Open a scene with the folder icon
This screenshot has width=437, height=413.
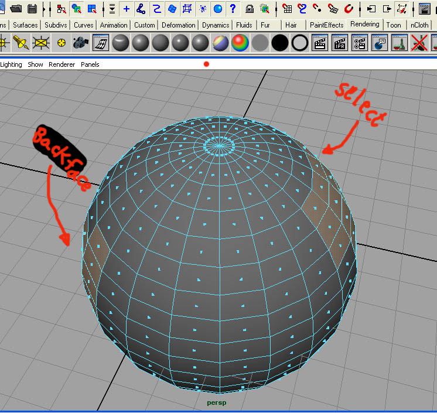coord(16,9)
